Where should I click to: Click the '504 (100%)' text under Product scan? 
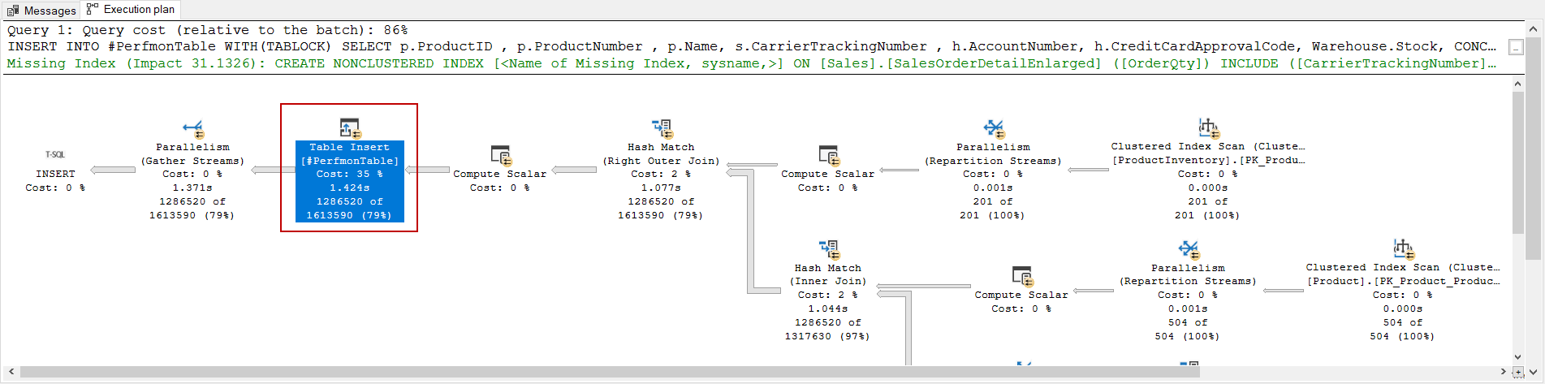click(1403, 336)
